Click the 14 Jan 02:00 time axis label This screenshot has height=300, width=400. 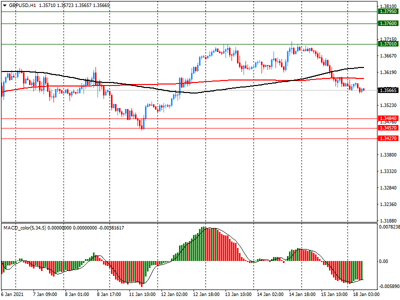tap(270, 294)
